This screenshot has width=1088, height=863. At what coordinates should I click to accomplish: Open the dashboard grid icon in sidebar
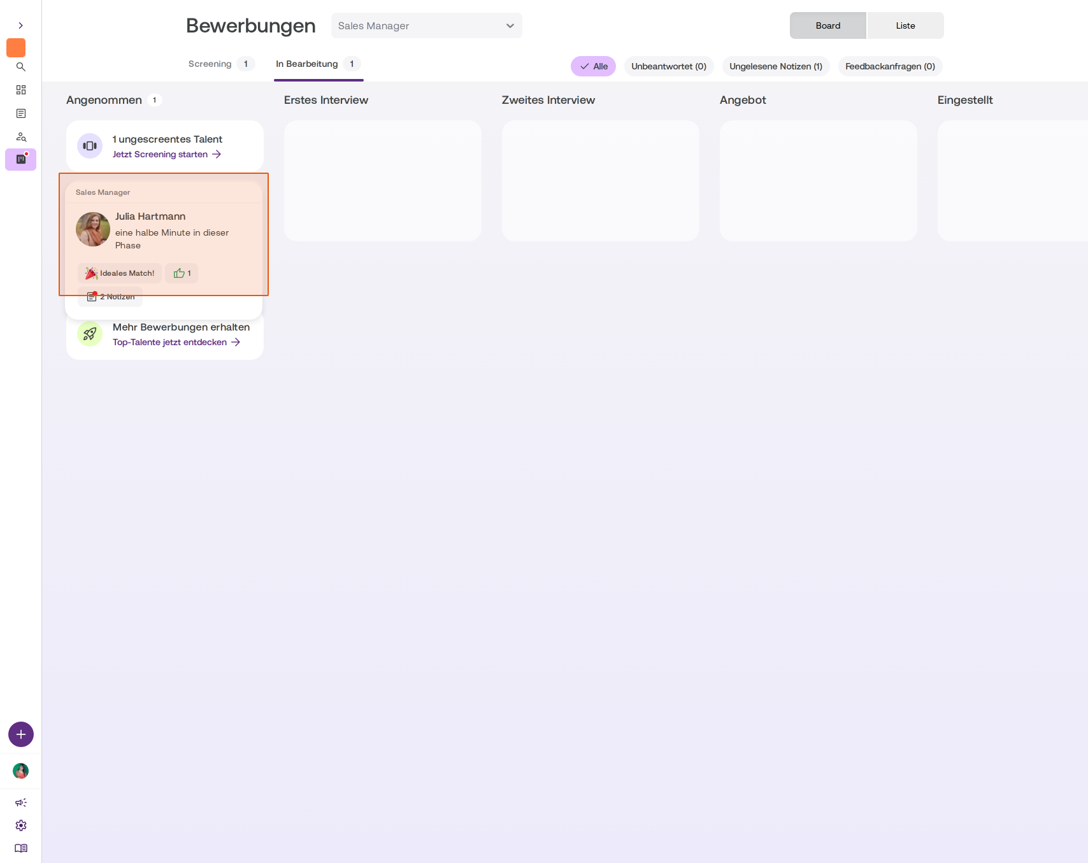point(21,90)
